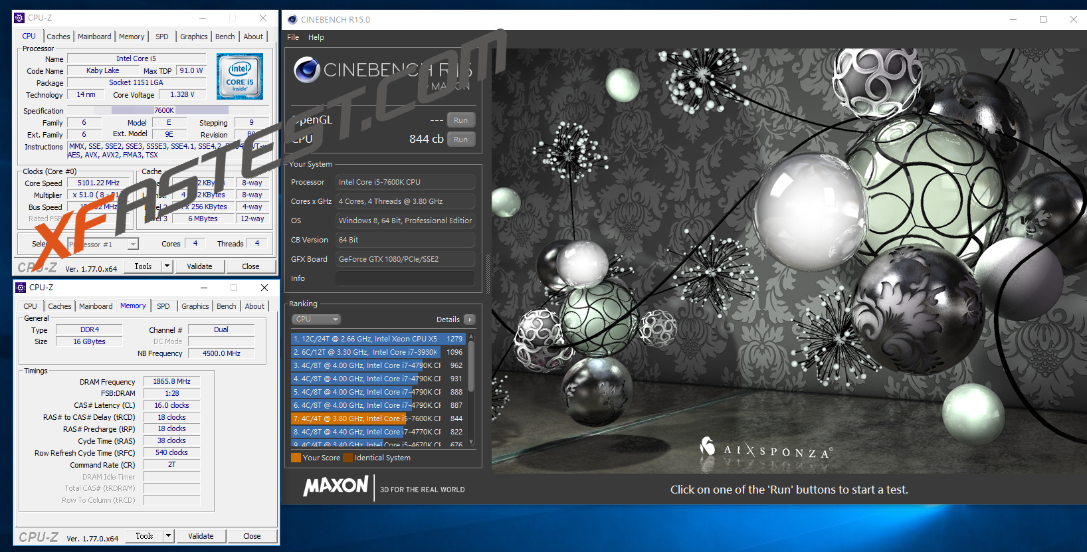
Task: Click the Close button in upper CPU-Z window
Action: click(x=250, y=266)
